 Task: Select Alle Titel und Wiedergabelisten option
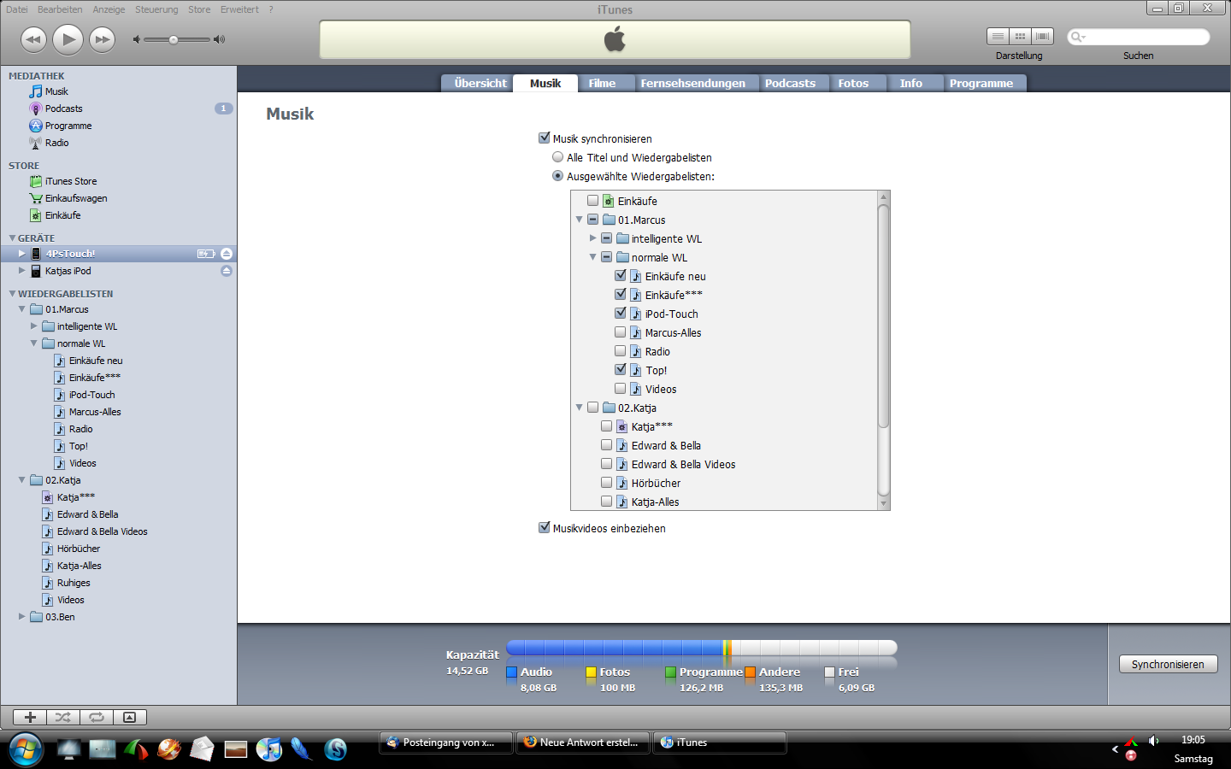pos(557,157)
